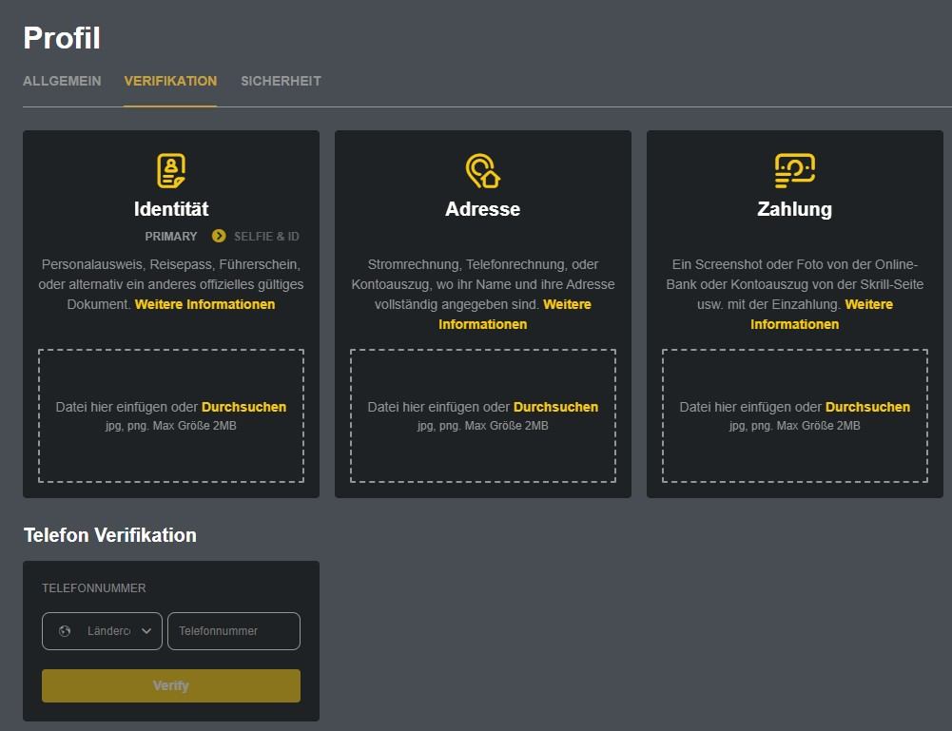Click the globe icon in country selector

click(x=65, y=631)
